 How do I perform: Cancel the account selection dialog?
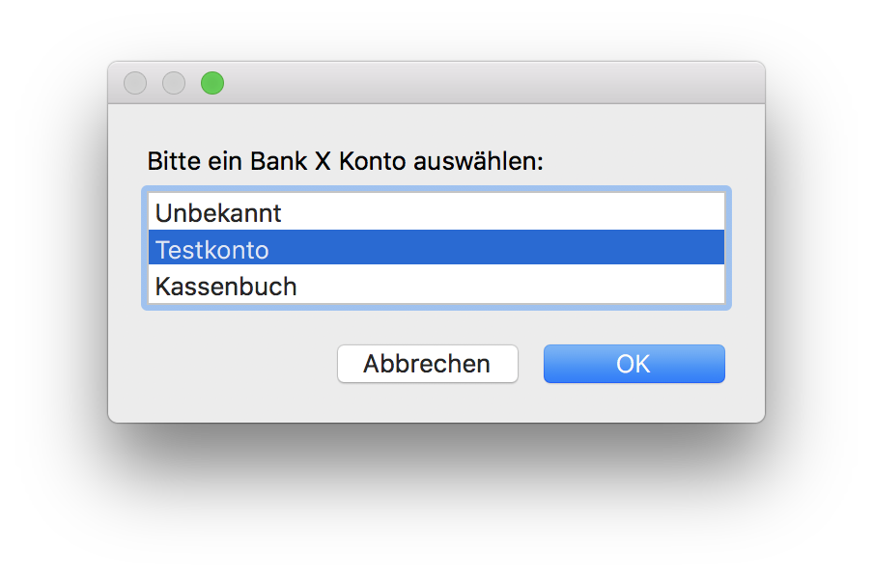point(427,364)
